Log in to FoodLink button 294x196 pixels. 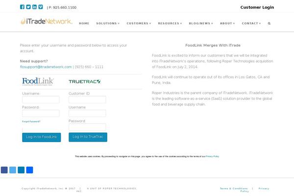(42, 137)
